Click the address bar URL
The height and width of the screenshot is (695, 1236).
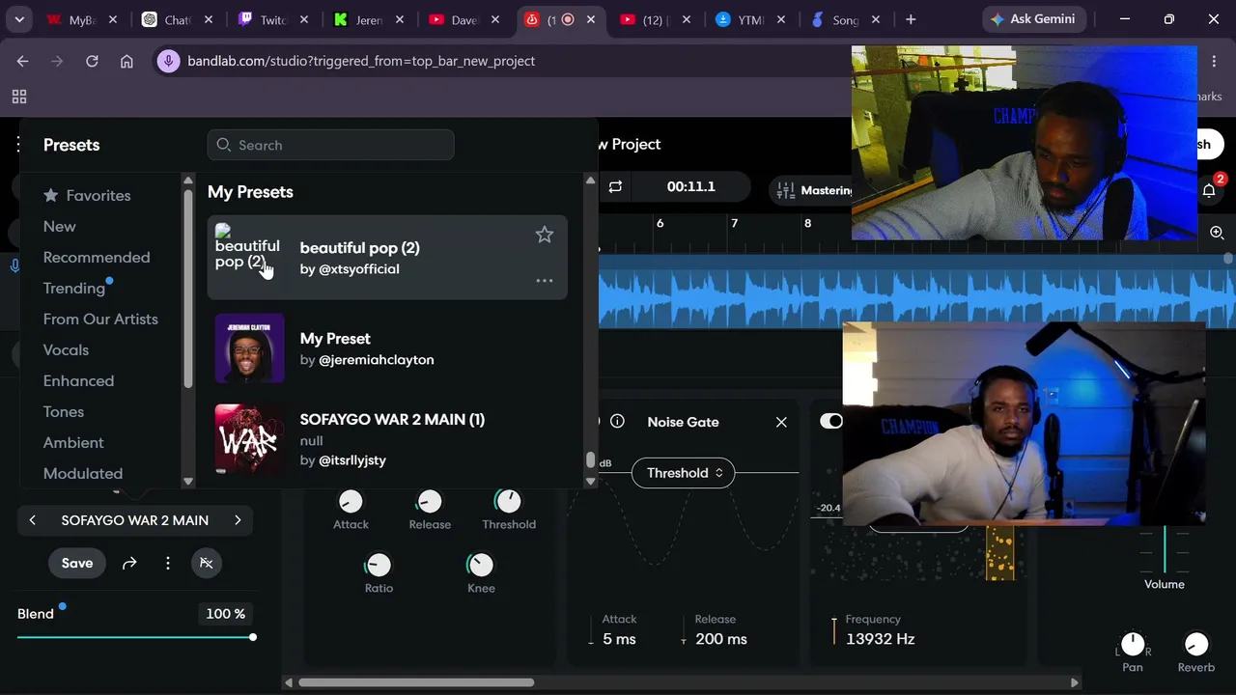[361, 61]
